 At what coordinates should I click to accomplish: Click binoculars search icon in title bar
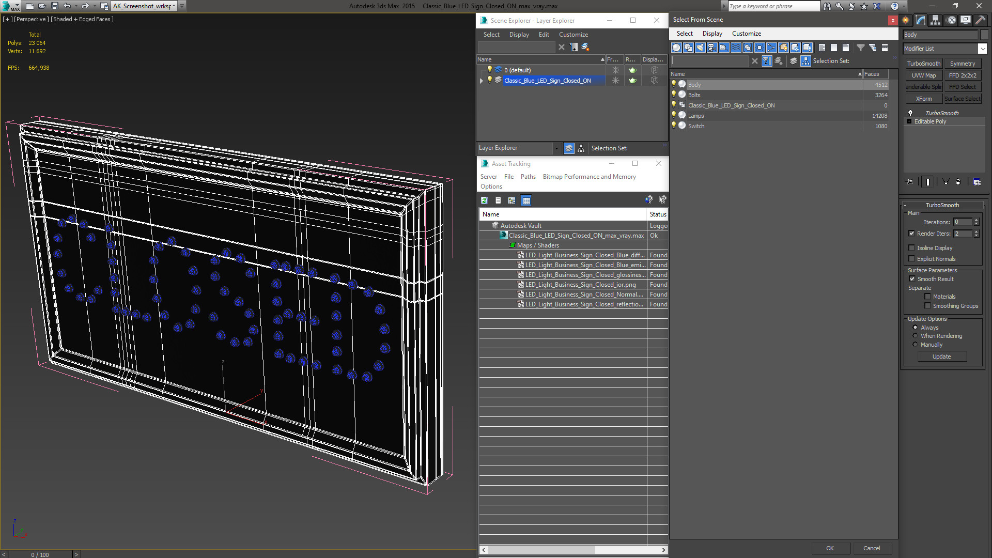827,6
